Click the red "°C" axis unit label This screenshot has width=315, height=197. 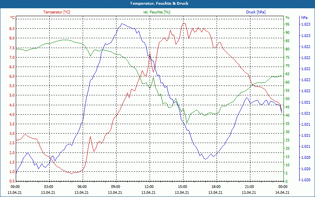13,18
